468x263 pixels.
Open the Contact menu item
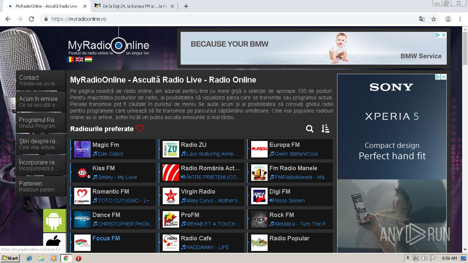(x=41, y=80)
